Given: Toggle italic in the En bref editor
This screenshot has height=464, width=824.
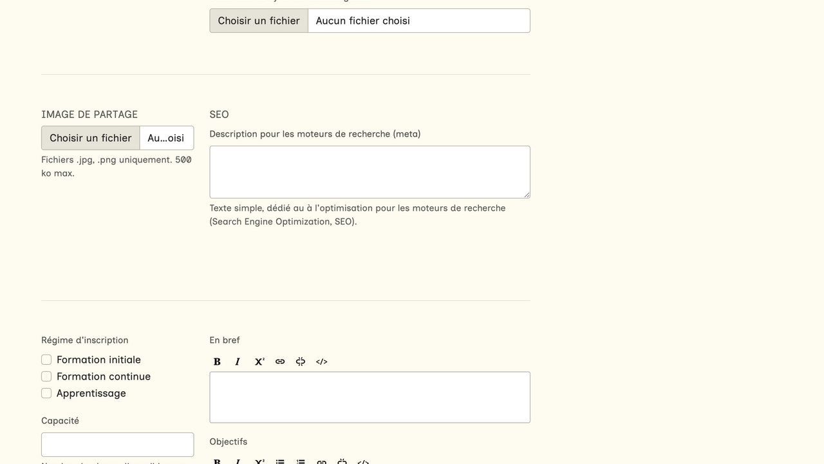Looking at the screenshot, I should [238, 362].
